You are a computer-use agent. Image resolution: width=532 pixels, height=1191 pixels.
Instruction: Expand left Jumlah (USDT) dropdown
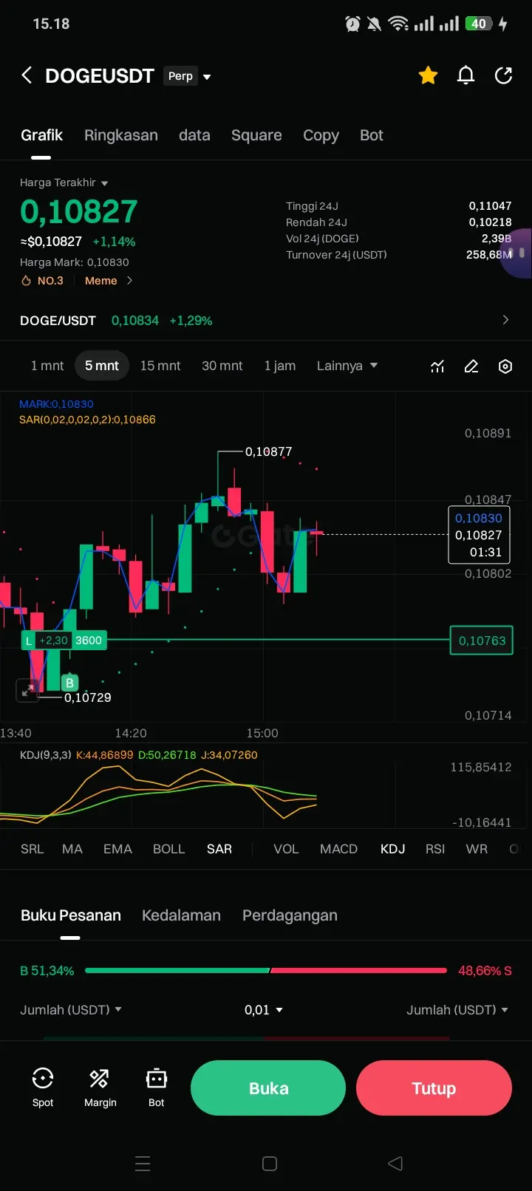(71, 1010)
